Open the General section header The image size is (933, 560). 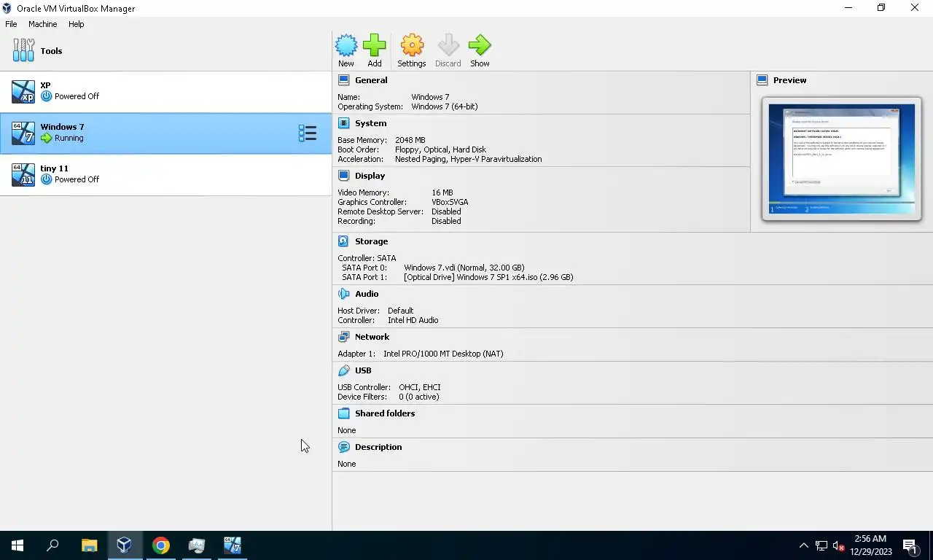point(371,80)
